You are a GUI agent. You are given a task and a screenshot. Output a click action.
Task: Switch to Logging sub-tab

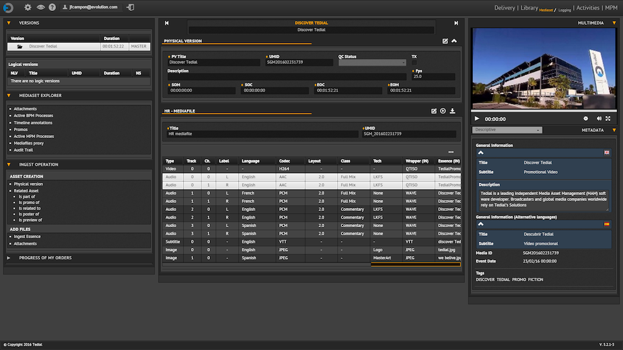click(565, 10)
